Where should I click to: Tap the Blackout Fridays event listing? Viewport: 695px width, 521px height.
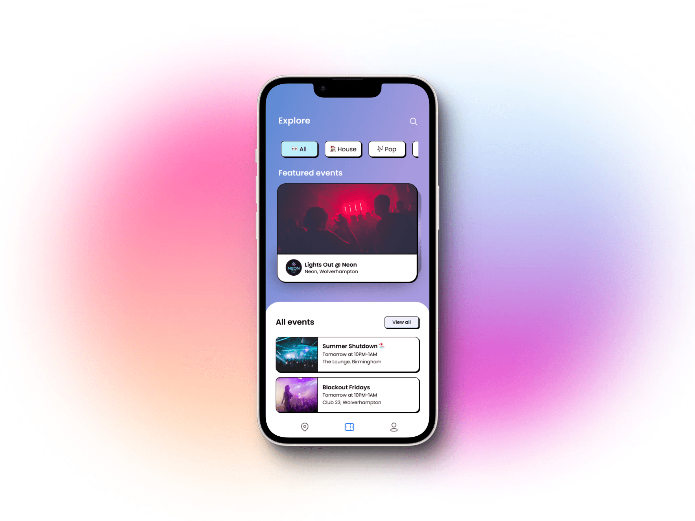pos(347,394)
